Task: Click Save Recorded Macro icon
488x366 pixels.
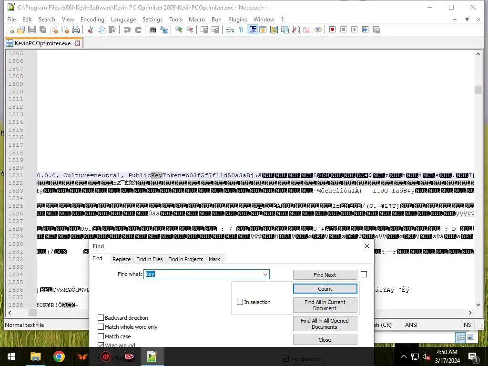Action: [x=376, y=30]
